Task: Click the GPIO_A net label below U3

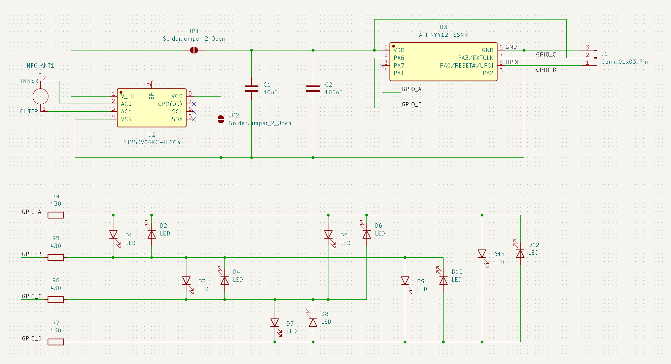Action: pos(412,89)
